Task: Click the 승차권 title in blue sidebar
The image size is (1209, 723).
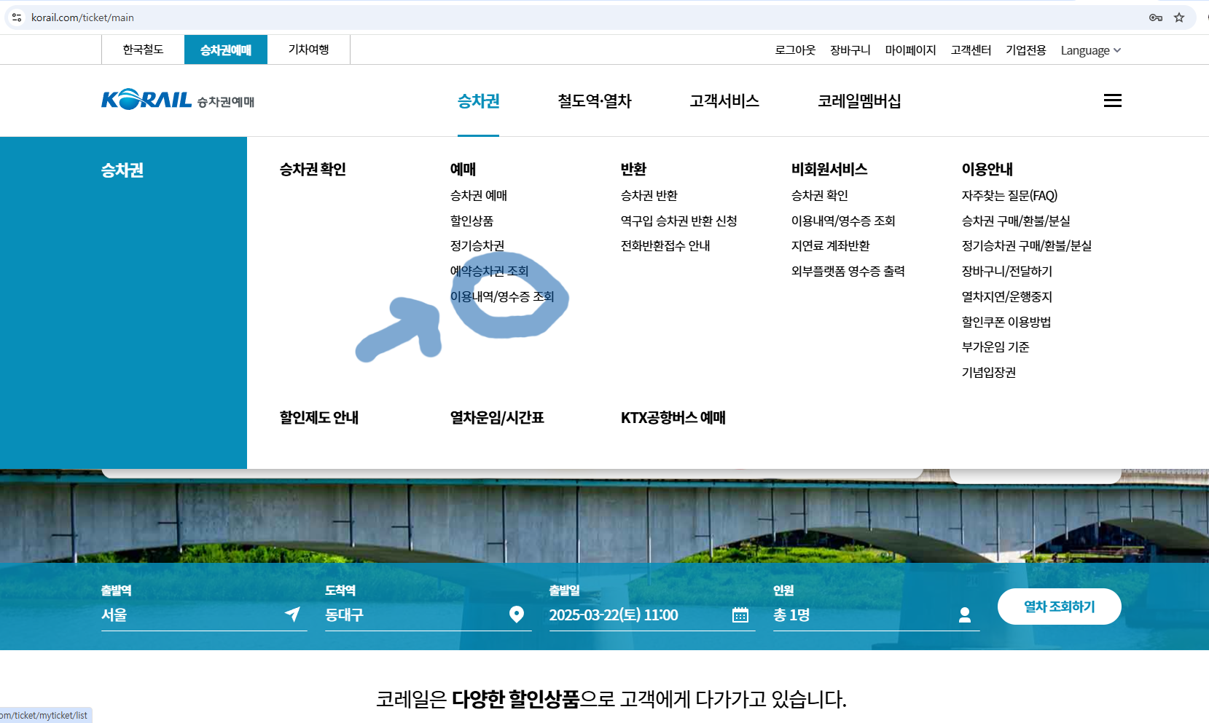Action: pyautogui.click(x=122, y=170)
